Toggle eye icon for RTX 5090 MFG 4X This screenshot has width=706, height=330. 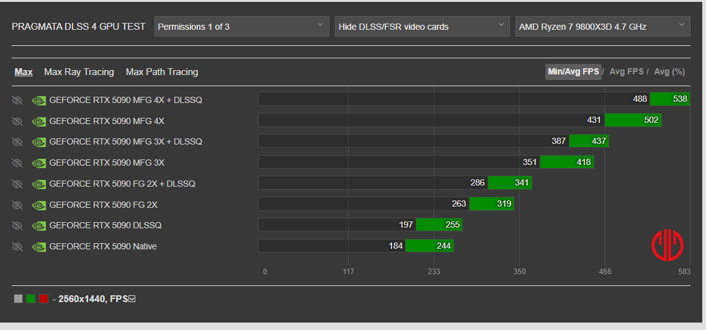click(17, 121)
